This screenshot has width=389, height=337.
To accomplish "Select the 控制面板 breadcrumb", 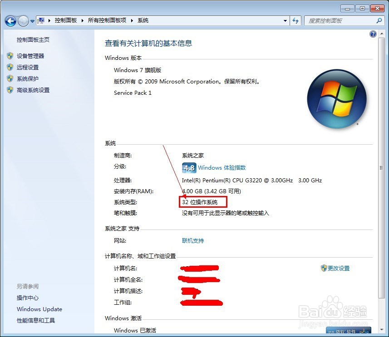I will (x=66, y=20).
